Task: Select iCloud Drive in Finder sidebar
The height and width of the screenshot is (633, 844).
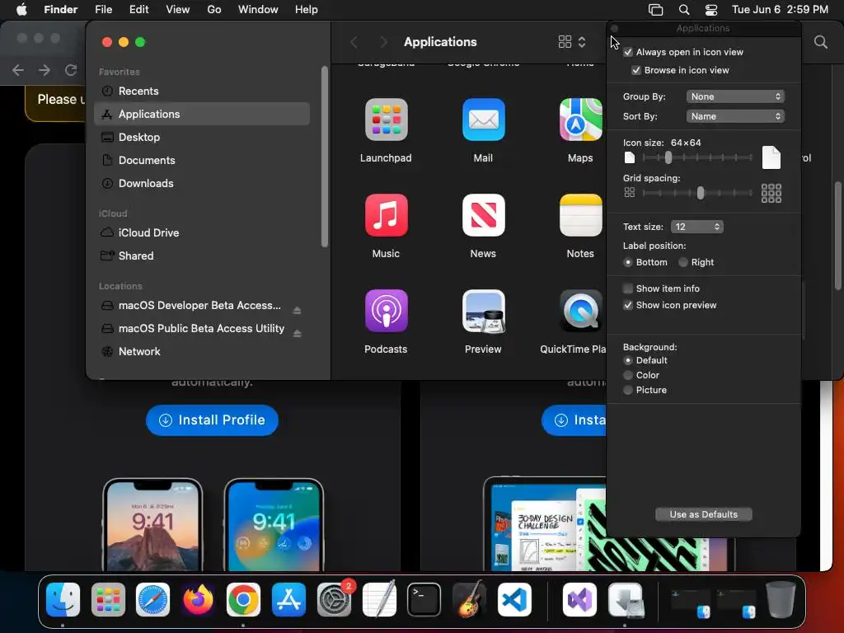Action: pos(202,232)
